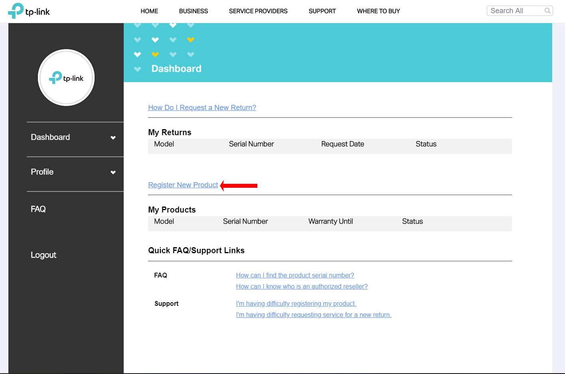The width and height of the screenshot is (565, 374).
Task: Click Logout in the left sidebar
Action: point(43,255)
